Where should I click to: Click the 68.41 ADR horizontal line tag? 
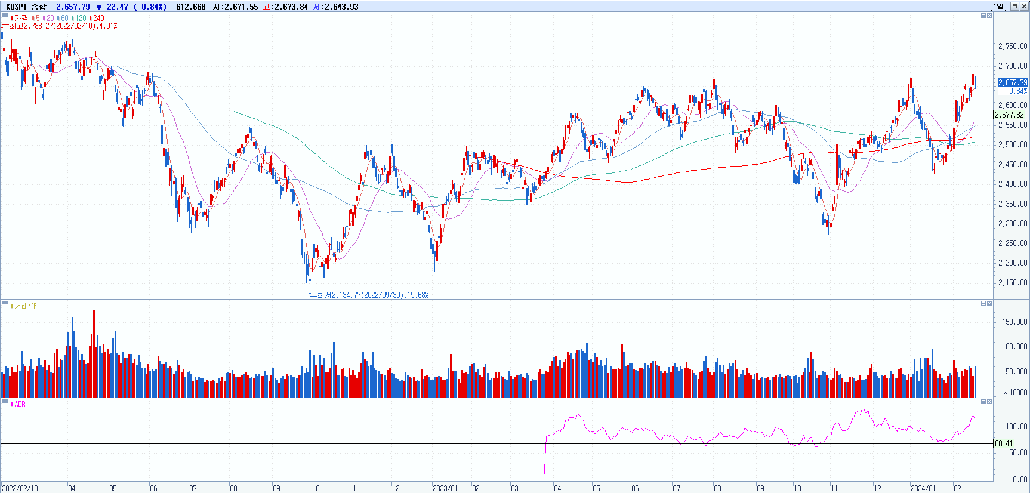(1004, 443)
